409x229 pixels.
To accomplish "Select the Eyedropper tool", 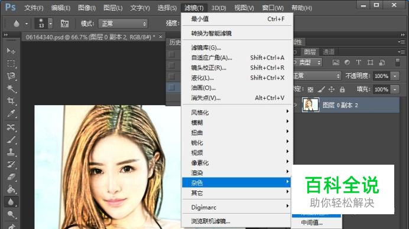I will pos(11,113).
